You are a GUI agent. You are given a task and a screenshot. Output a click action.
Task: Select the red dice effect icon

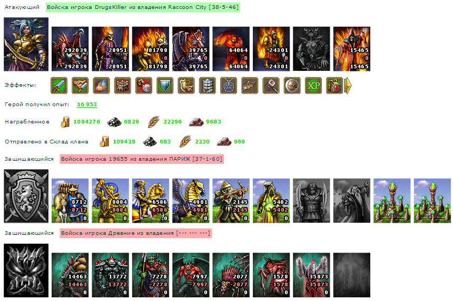(144, 86)
